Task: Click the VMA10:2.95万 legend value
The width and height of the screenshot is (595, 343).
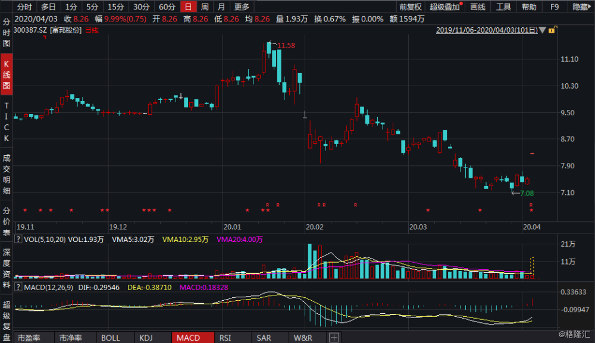Action: pyautogui.click(x=185, y=240)
